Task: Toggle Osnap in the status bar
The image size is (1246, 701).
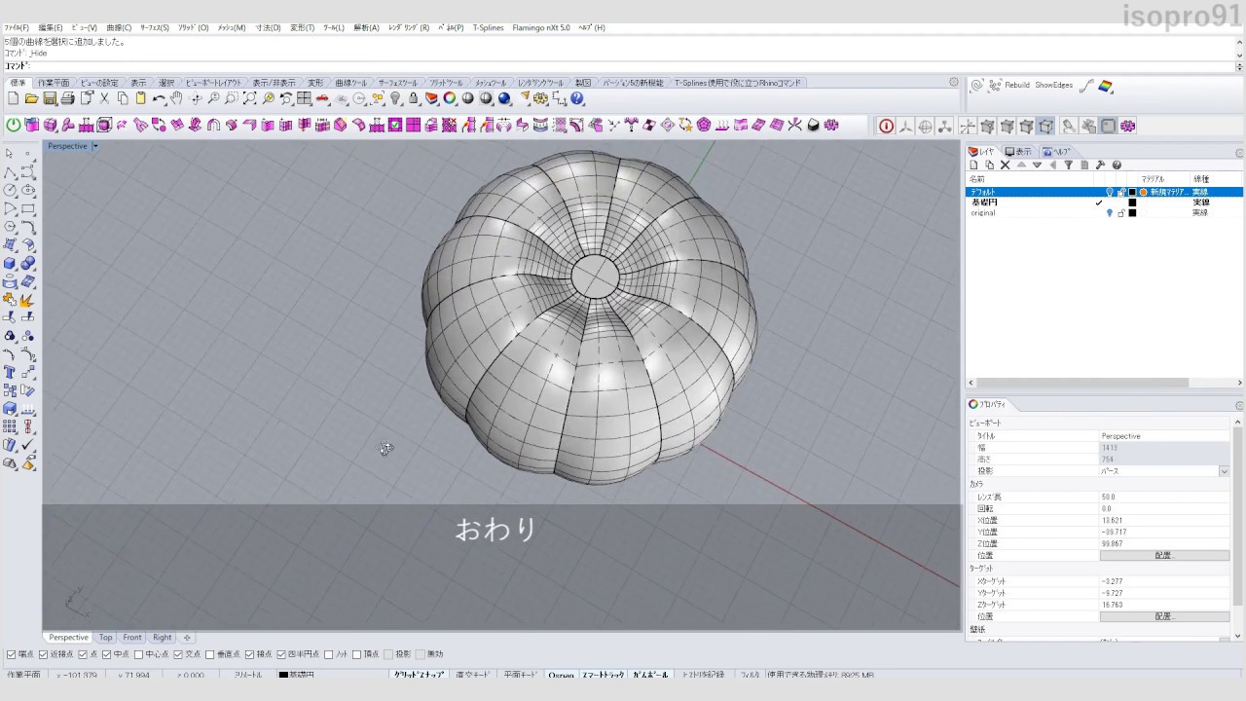Action: coord(561,675)
